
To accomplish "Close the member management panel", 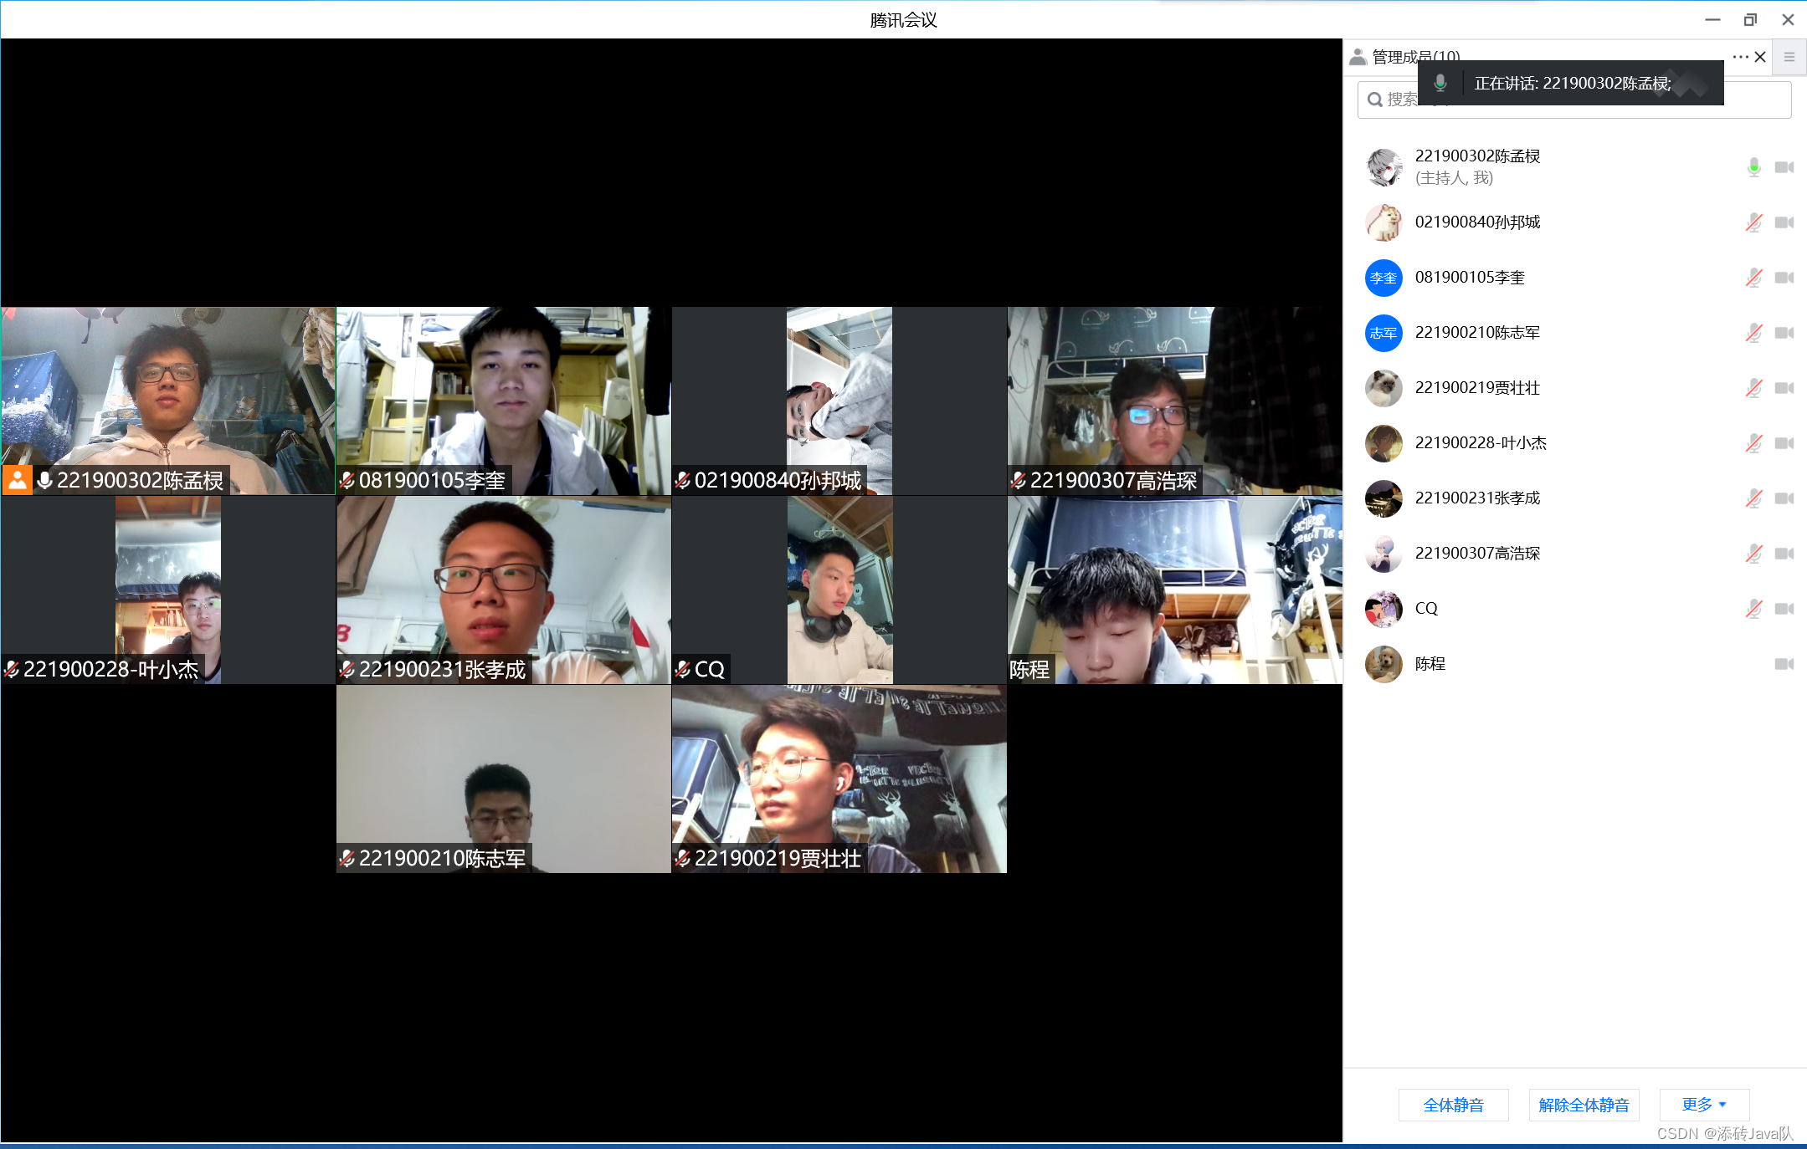I will [1760, 57].
